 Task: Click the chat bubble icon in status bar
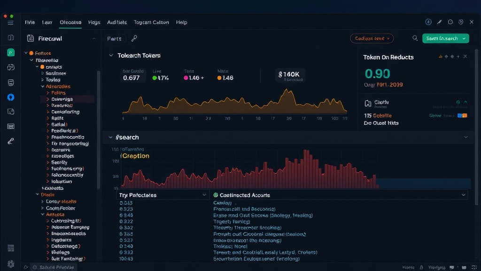451,267
